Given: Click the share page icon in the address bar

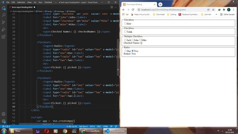Looking at the screenshot, I should [208, 10].
